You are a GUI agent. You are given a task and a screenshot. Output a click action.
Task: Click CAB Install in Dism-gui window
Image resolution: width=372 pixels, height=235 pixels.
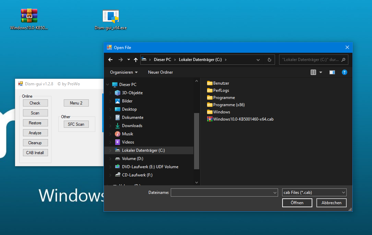(x=35, y=153)
